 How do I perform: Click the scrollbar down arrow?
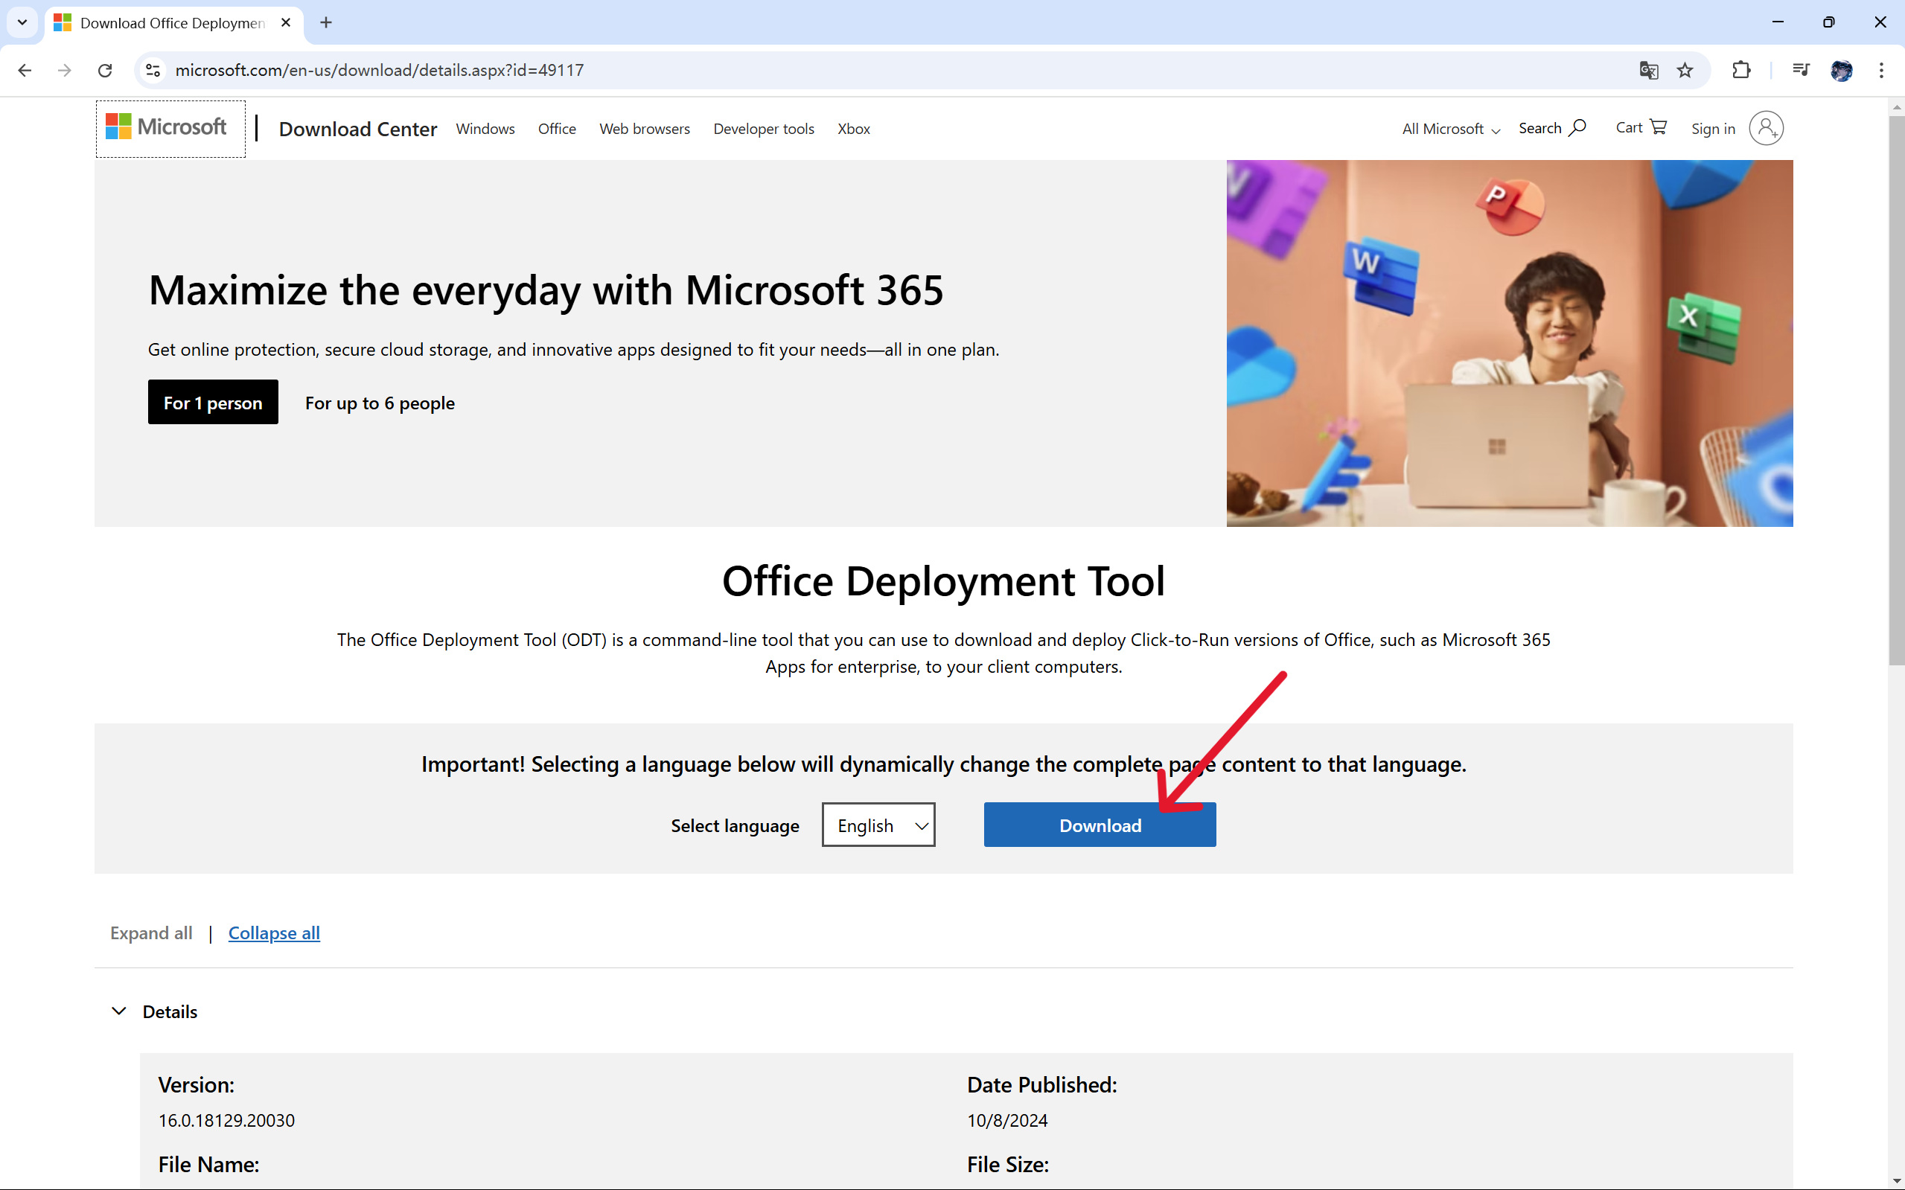tap(1896, 1180)
